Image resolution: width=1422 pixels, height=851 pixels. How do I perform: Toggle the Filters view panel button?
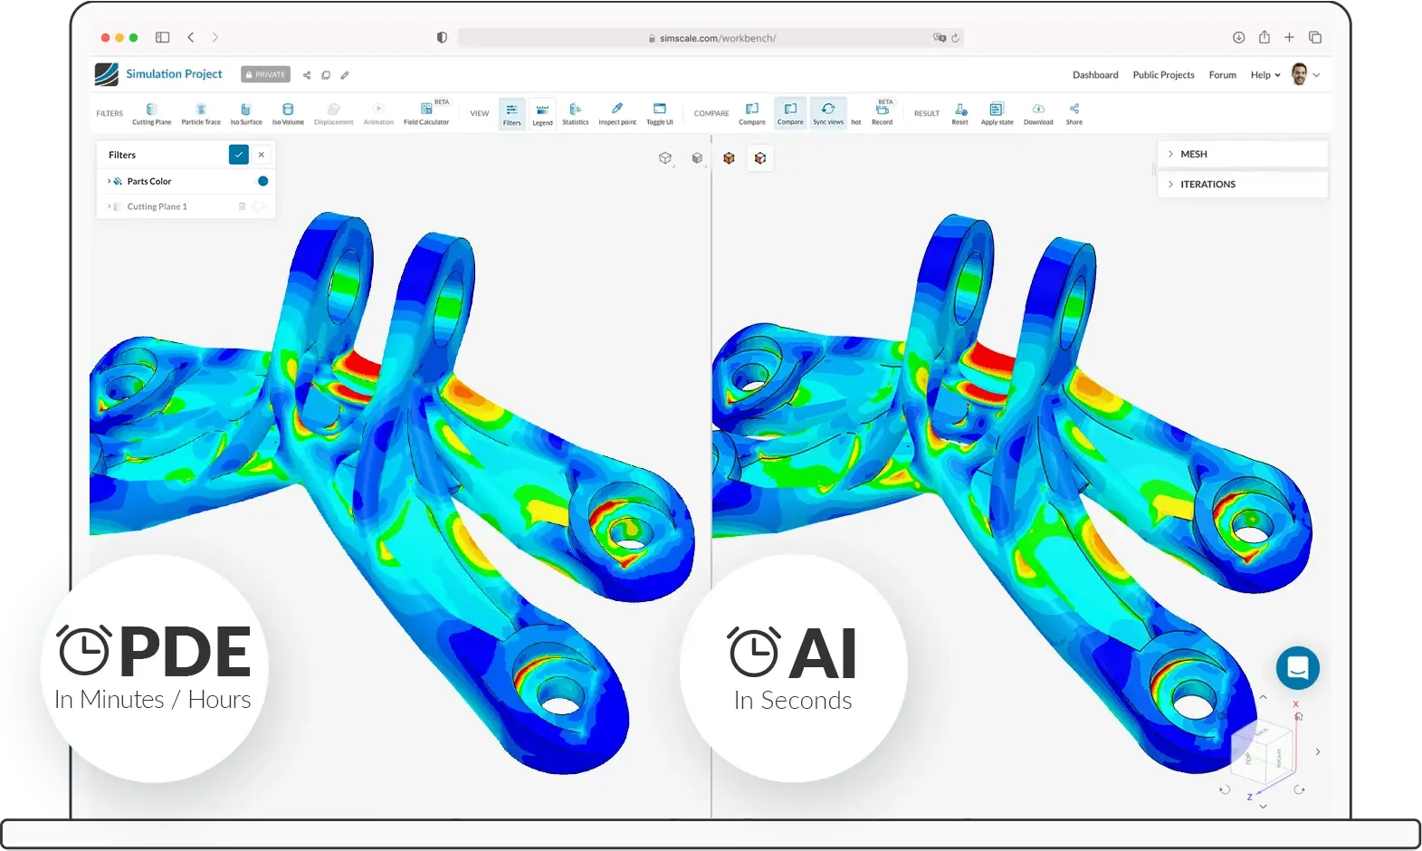(512, 114)
